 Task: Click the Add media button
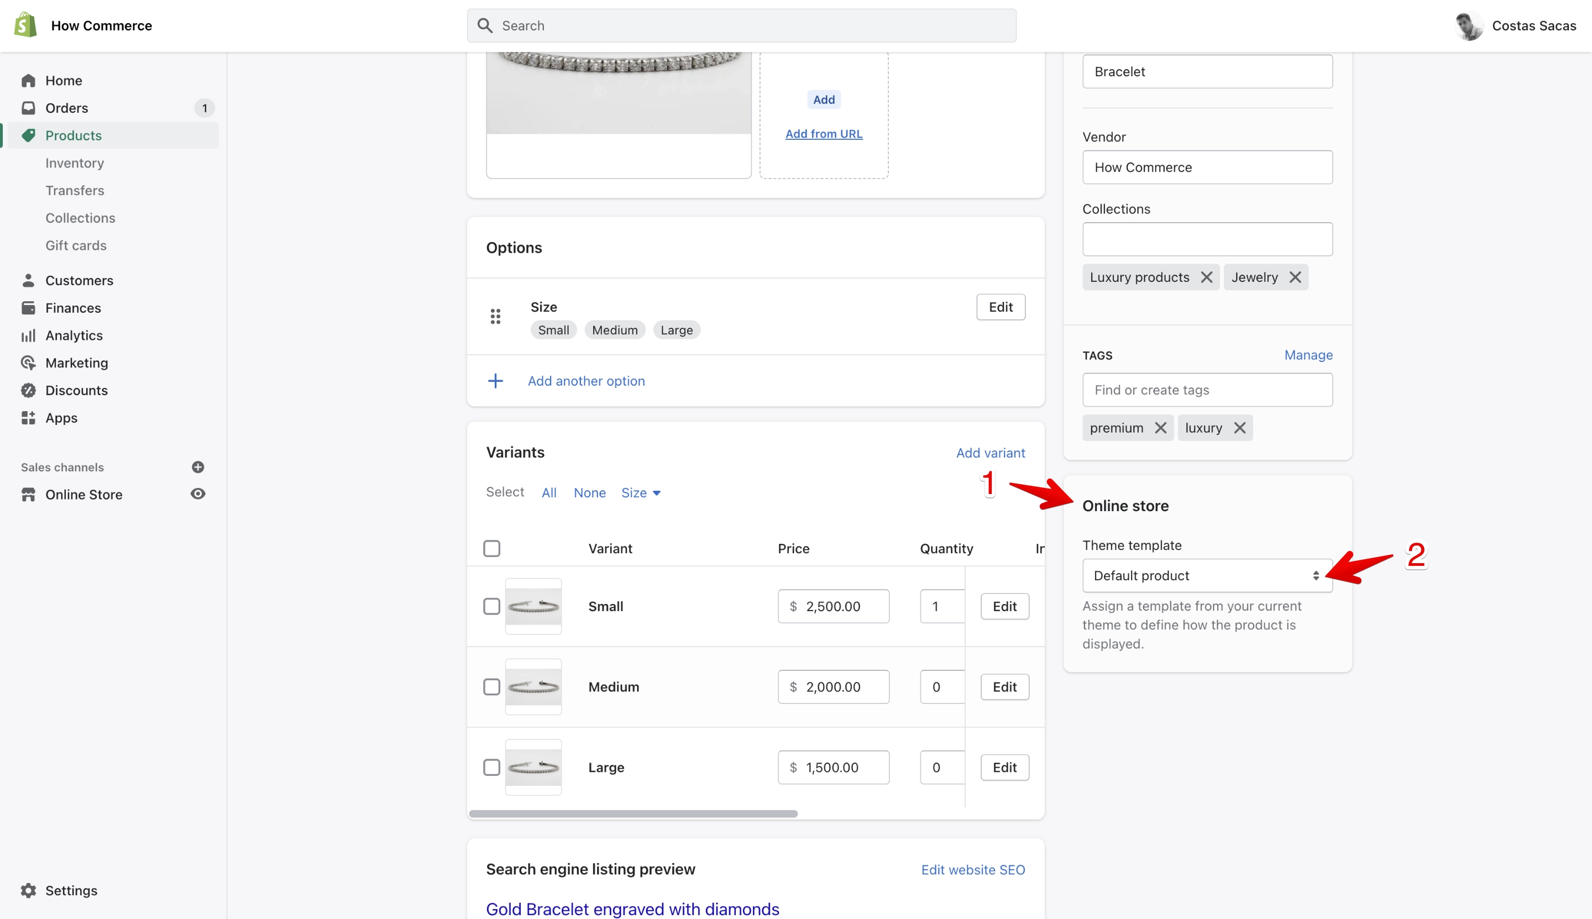point(824,99)
